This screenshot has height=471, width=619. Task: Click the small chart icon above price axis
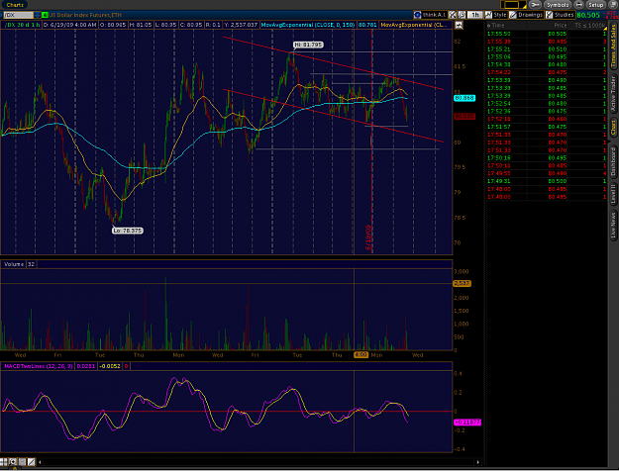pyautogui.click(x=459, y=26)
